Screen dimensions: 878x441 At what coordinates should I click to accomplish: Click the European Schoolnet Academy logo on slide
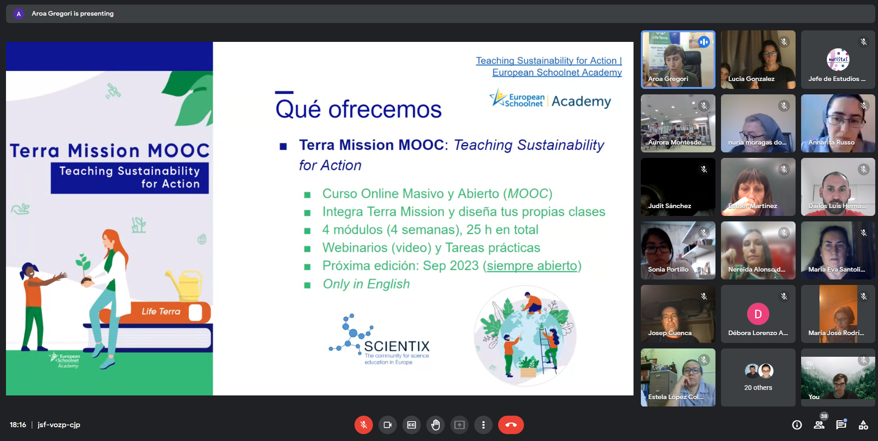[550, 99]
